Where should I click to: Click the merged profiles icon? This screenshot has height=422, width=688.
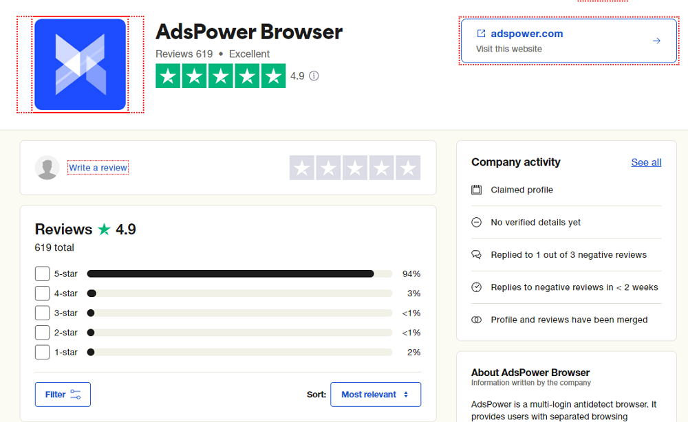point(476,320)
